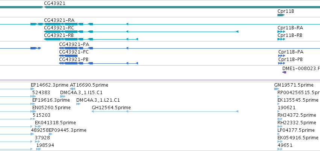The height and width of the screenshot is (151, 320).
Task: Select the GM19571.5prime EST arrow
Action: click(x=276, y=89)
